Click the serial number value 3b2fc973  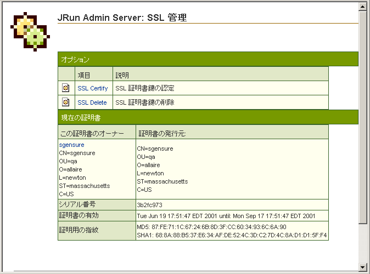(x=150, y=205)
